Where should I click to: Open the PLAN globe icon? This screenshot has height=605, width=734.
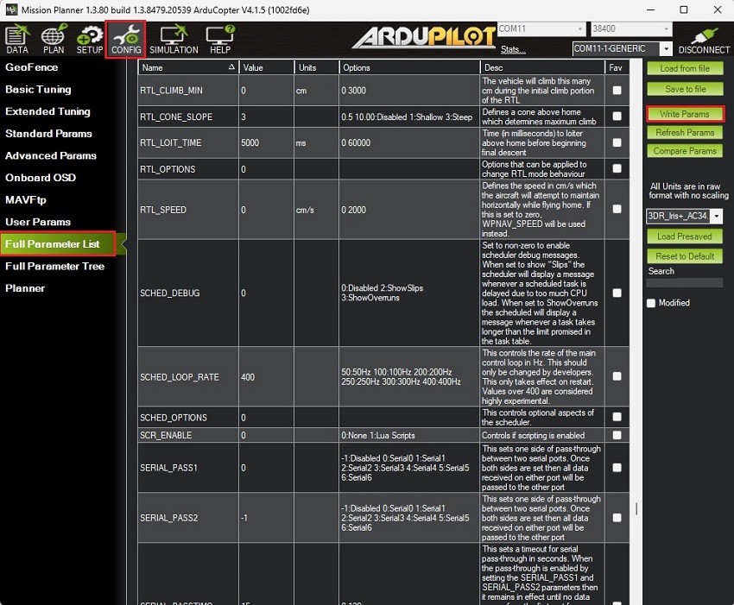coord(54,40)
